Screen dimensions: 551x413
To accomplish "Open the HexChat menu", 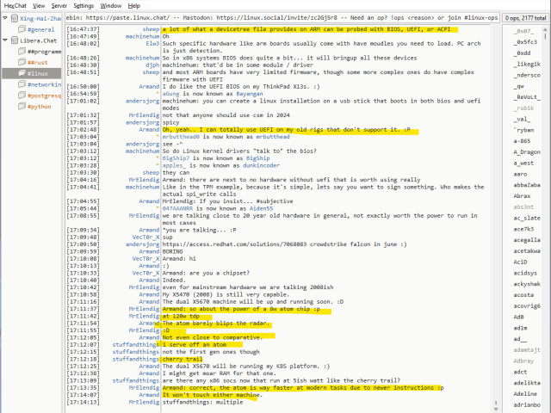I will (15, 5).
